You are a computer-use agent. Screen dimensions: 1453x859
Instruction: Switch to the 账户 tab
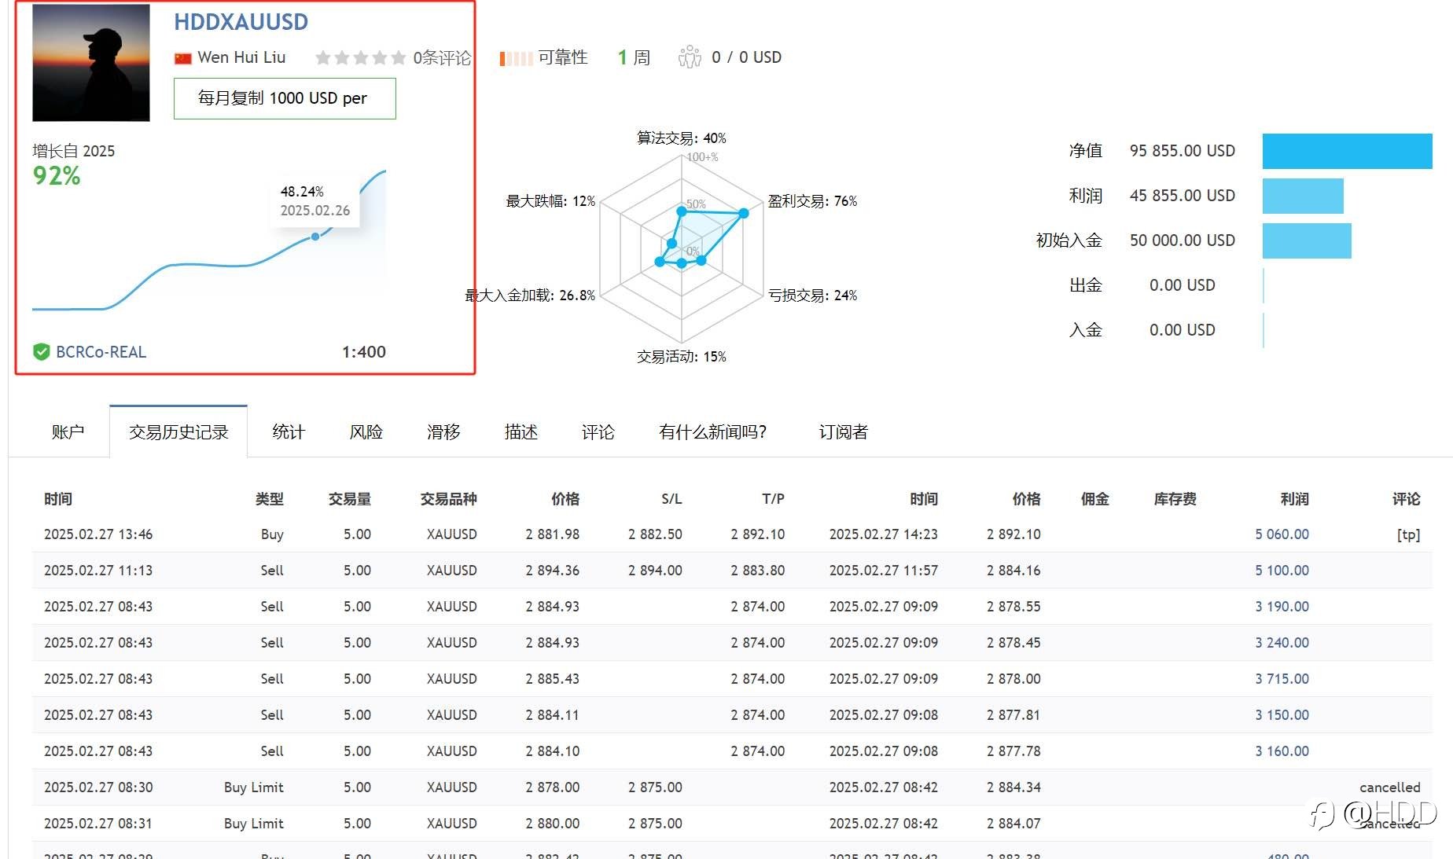[68, 431]
